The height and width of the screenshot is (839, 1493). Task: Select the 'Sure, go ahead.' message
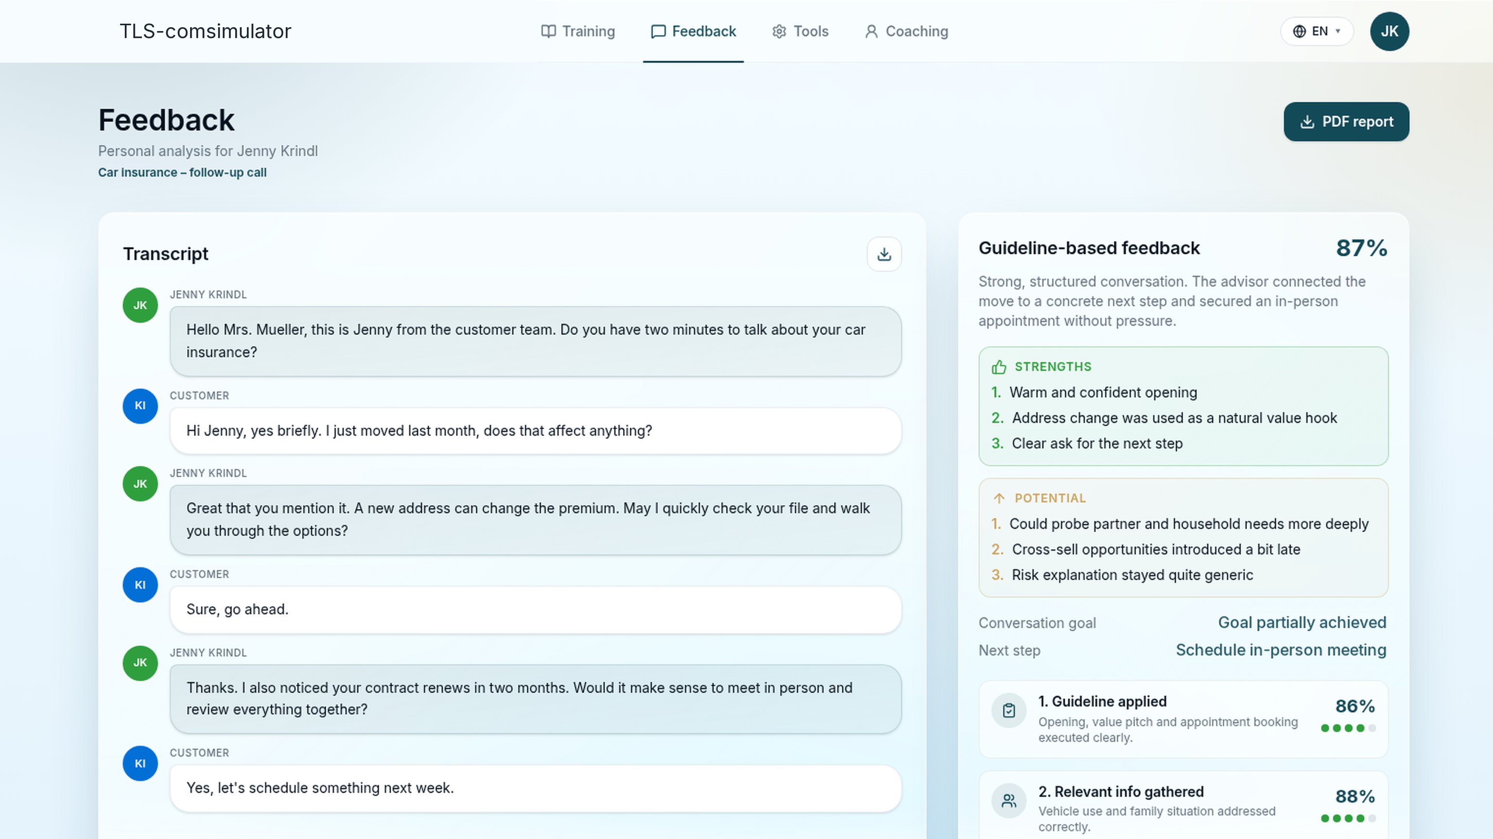tap(536, 610)
